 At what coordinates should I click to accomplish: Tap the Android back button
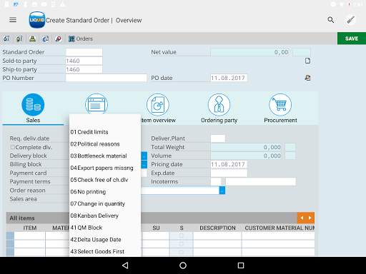[125, 265]
